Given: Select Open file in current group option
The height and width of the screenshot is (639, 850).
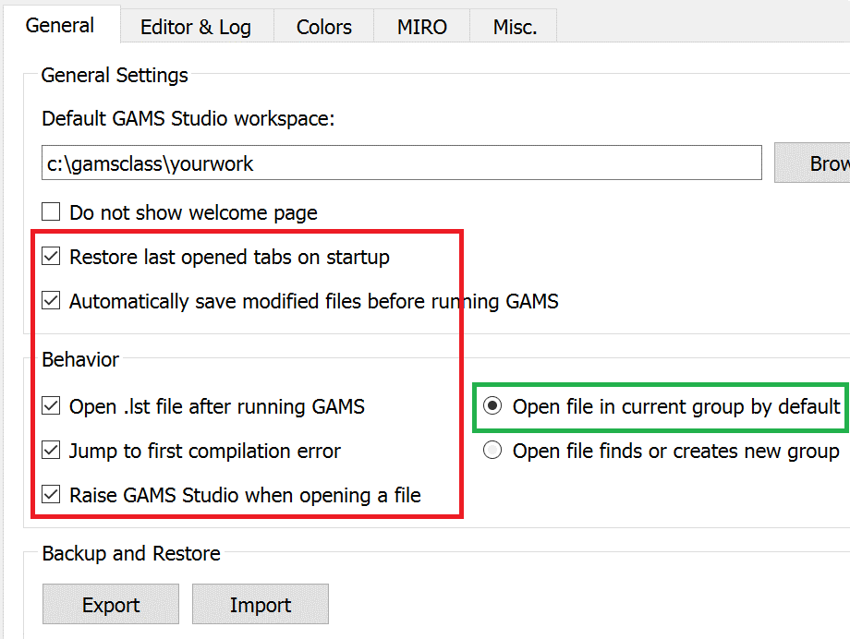Looking at the screenshot, I should click(493, 406).
